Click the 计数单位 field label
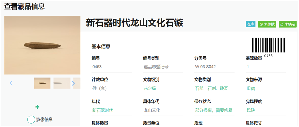299x127 pixels. (100, 80)
